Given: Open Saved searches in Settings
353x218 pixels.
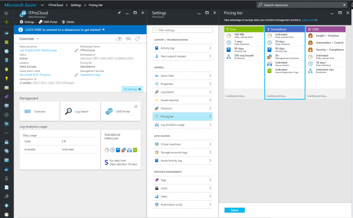Looking at the screenshot, I should pyautogui.click(x=183, y=100).
